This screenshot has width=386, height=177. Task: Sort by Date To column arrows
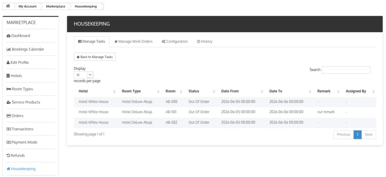(310, 91)
